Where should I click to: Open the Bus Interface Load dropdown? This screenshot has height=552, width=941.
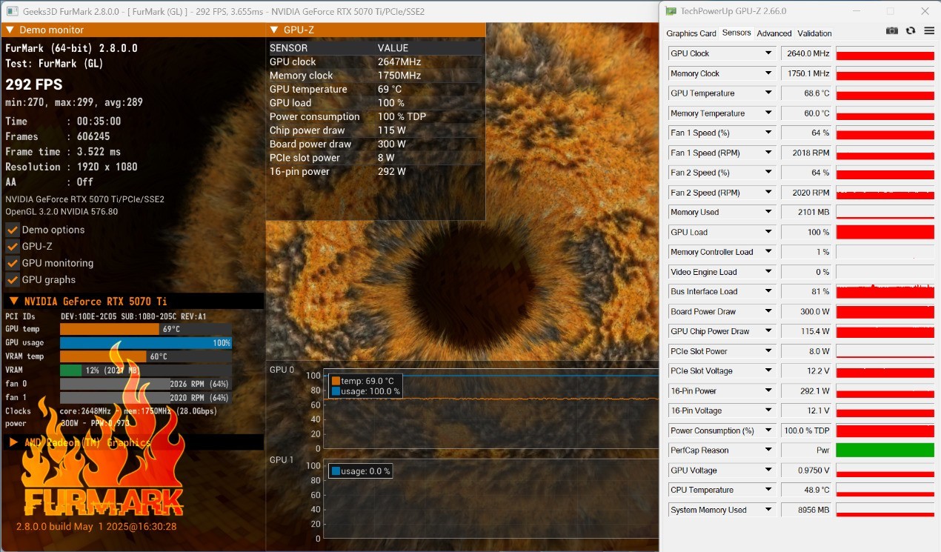(x=768, y=291)
